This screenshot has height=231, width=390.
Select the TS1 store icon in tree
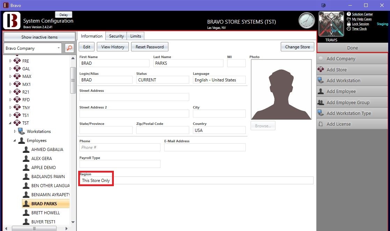pyautogui.click(x=17, y=115)
